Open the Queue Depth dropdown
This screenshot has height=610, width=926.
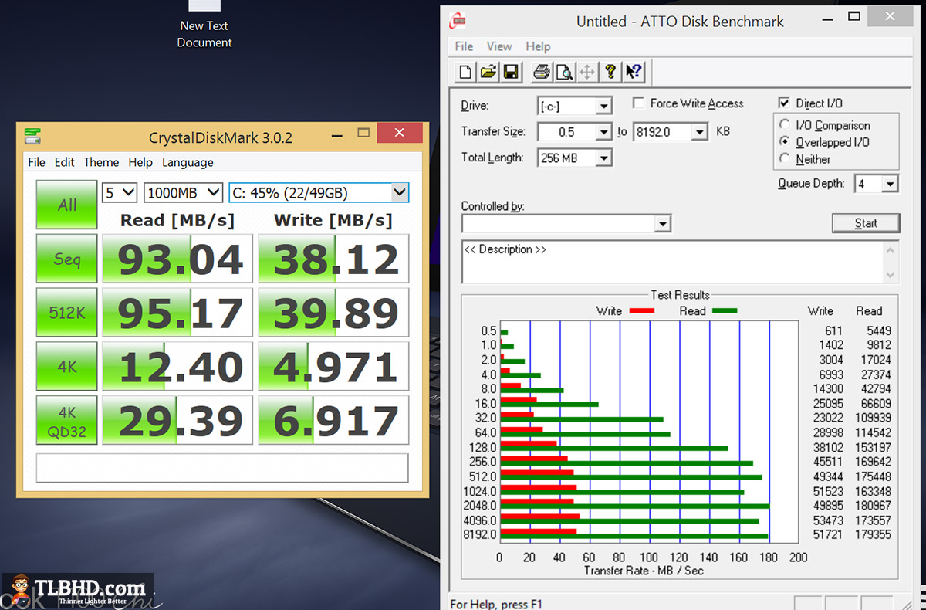coord(891,184)
